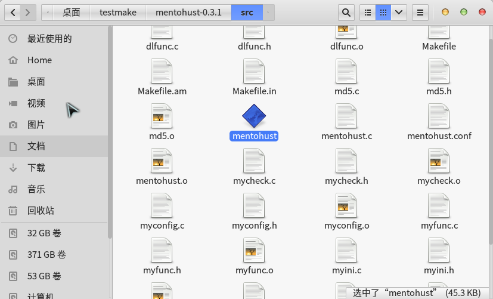Select the src path segment
Viewport: 493px width, 299px height.
247,13
